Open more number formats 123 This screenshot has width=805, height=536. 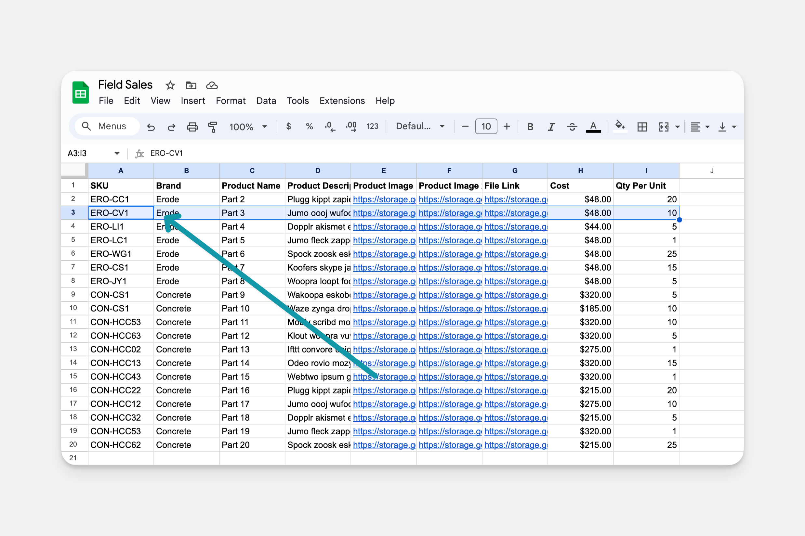[372, 126]
